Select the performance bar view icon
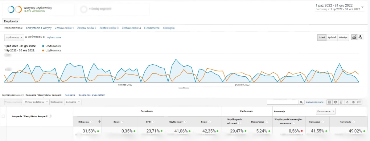 tap(341, 102)
